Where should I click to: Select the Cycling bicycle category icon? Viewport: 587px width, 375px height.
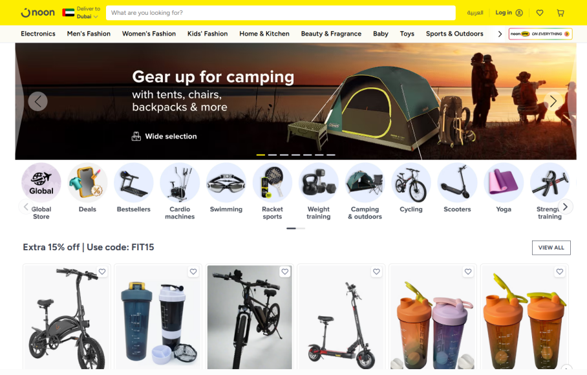point(411,182)
